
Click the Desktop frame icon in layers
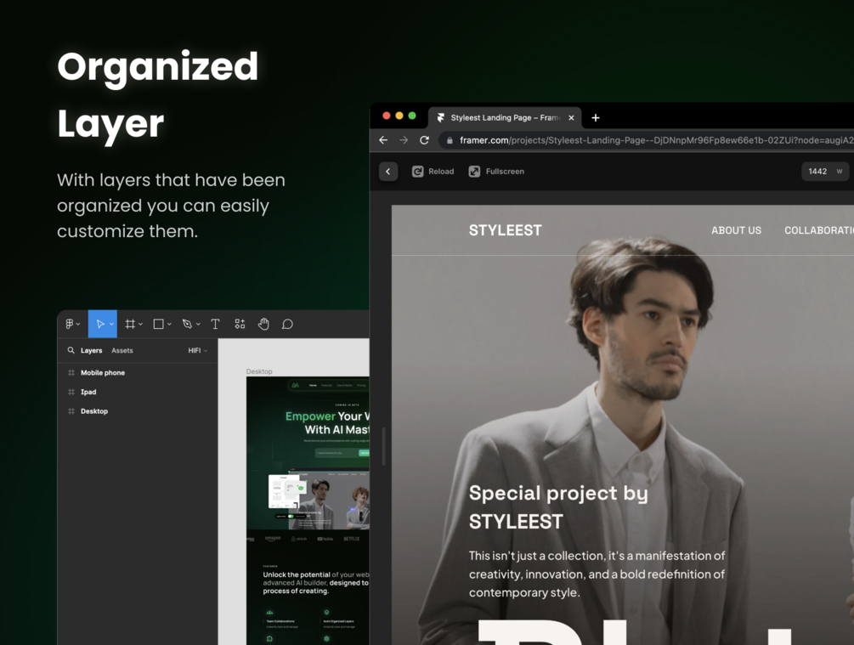coord(71,411)
